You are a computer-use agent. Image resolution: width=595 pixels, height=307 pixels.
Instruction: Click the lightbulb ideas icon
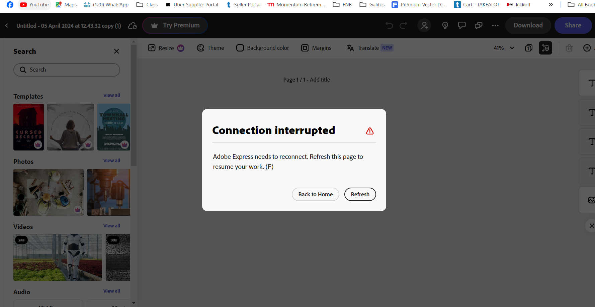445,25
